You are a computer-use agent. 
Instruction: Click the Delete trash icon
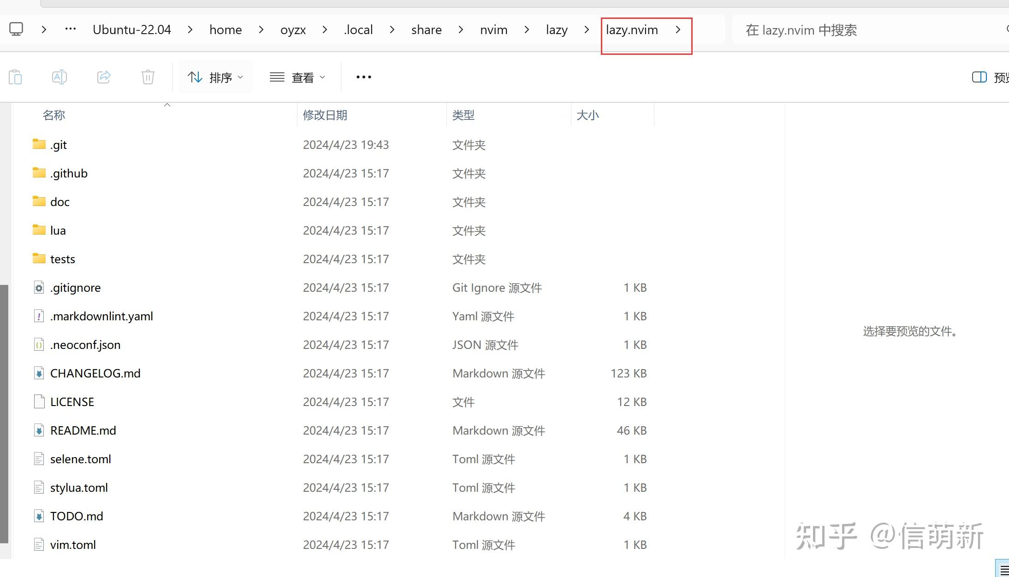point(148,77)
